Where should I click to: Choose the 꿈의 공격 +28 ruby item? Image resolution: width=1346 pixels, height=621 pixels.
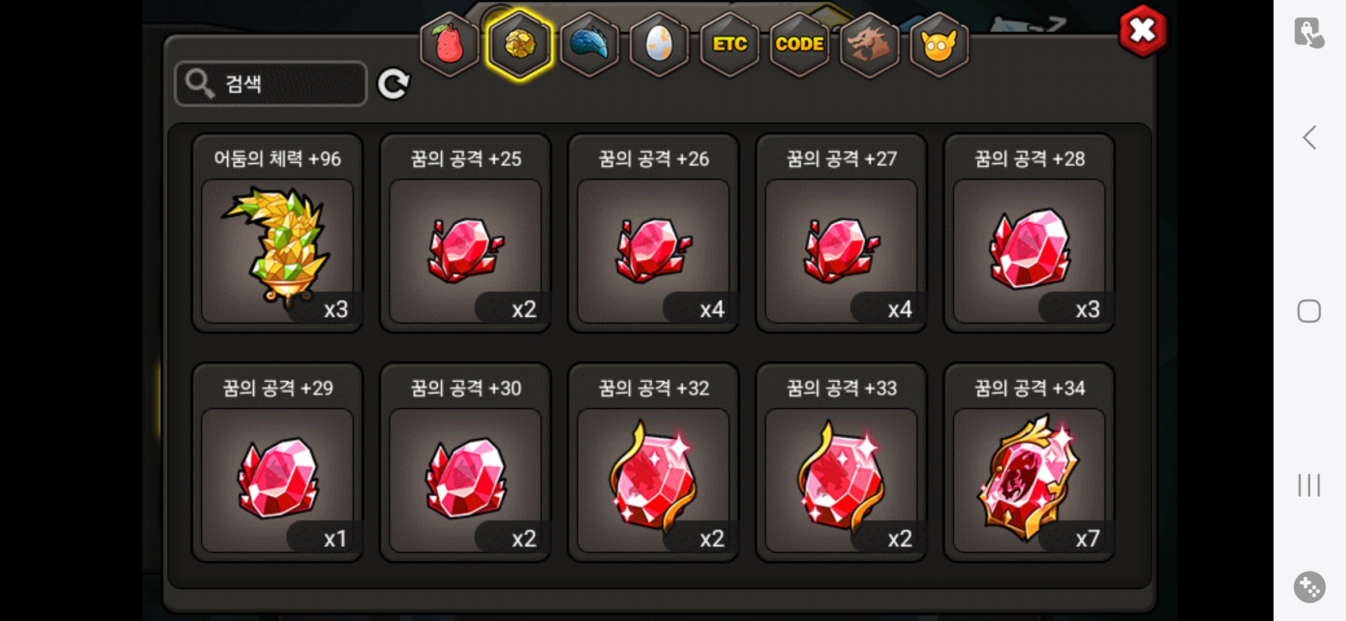1030,233
